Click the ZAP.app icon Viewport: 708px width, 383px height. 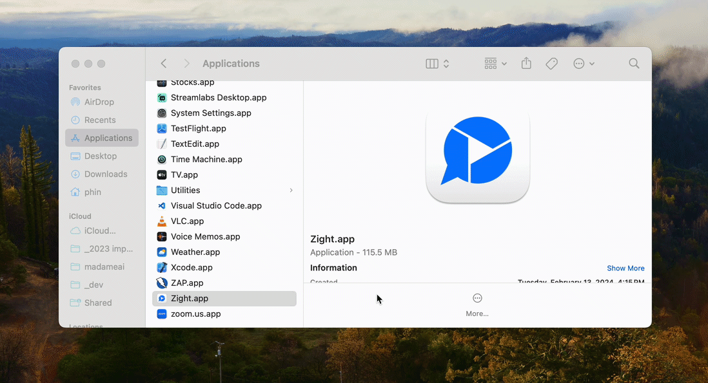[x=162, y=283]
